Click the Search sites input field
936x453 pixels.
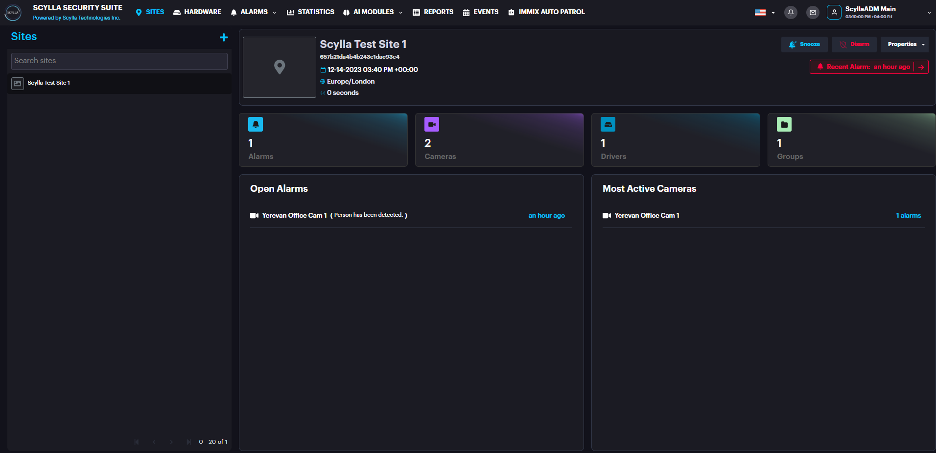pos(119,61)
